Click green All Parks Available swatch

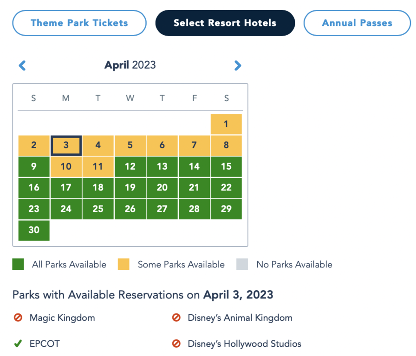coord(18,265)
